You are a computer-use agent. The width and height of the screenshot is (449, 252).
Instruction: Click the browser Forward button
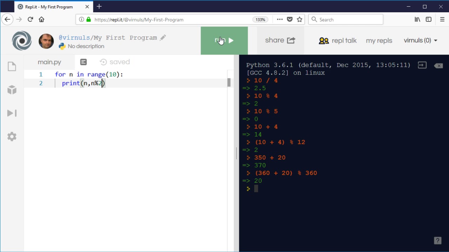tap(19, 20)
